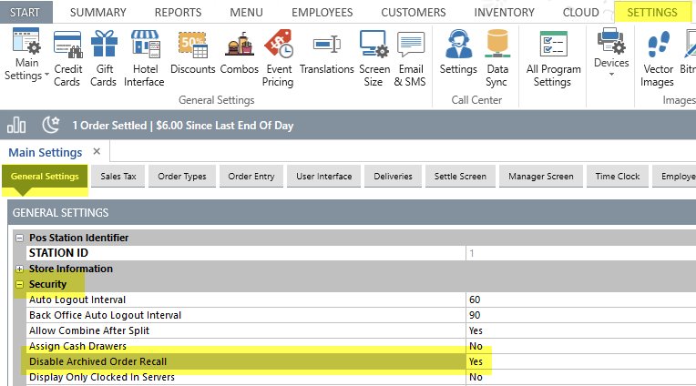Open All Program Settings
This screenshot has width=696, height=386.
click(552, 56)
